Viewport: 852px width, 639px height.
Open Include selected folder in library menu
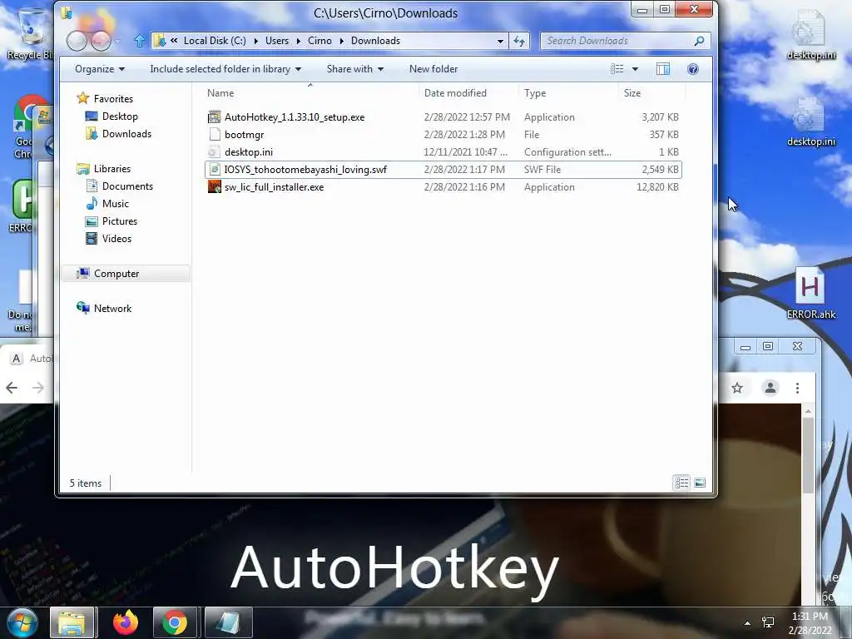(x=225, y=69)
